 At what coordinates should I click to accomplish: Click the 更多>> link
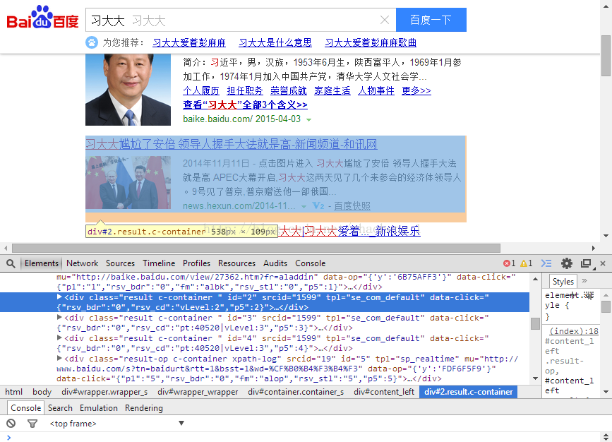click(416, 90)
